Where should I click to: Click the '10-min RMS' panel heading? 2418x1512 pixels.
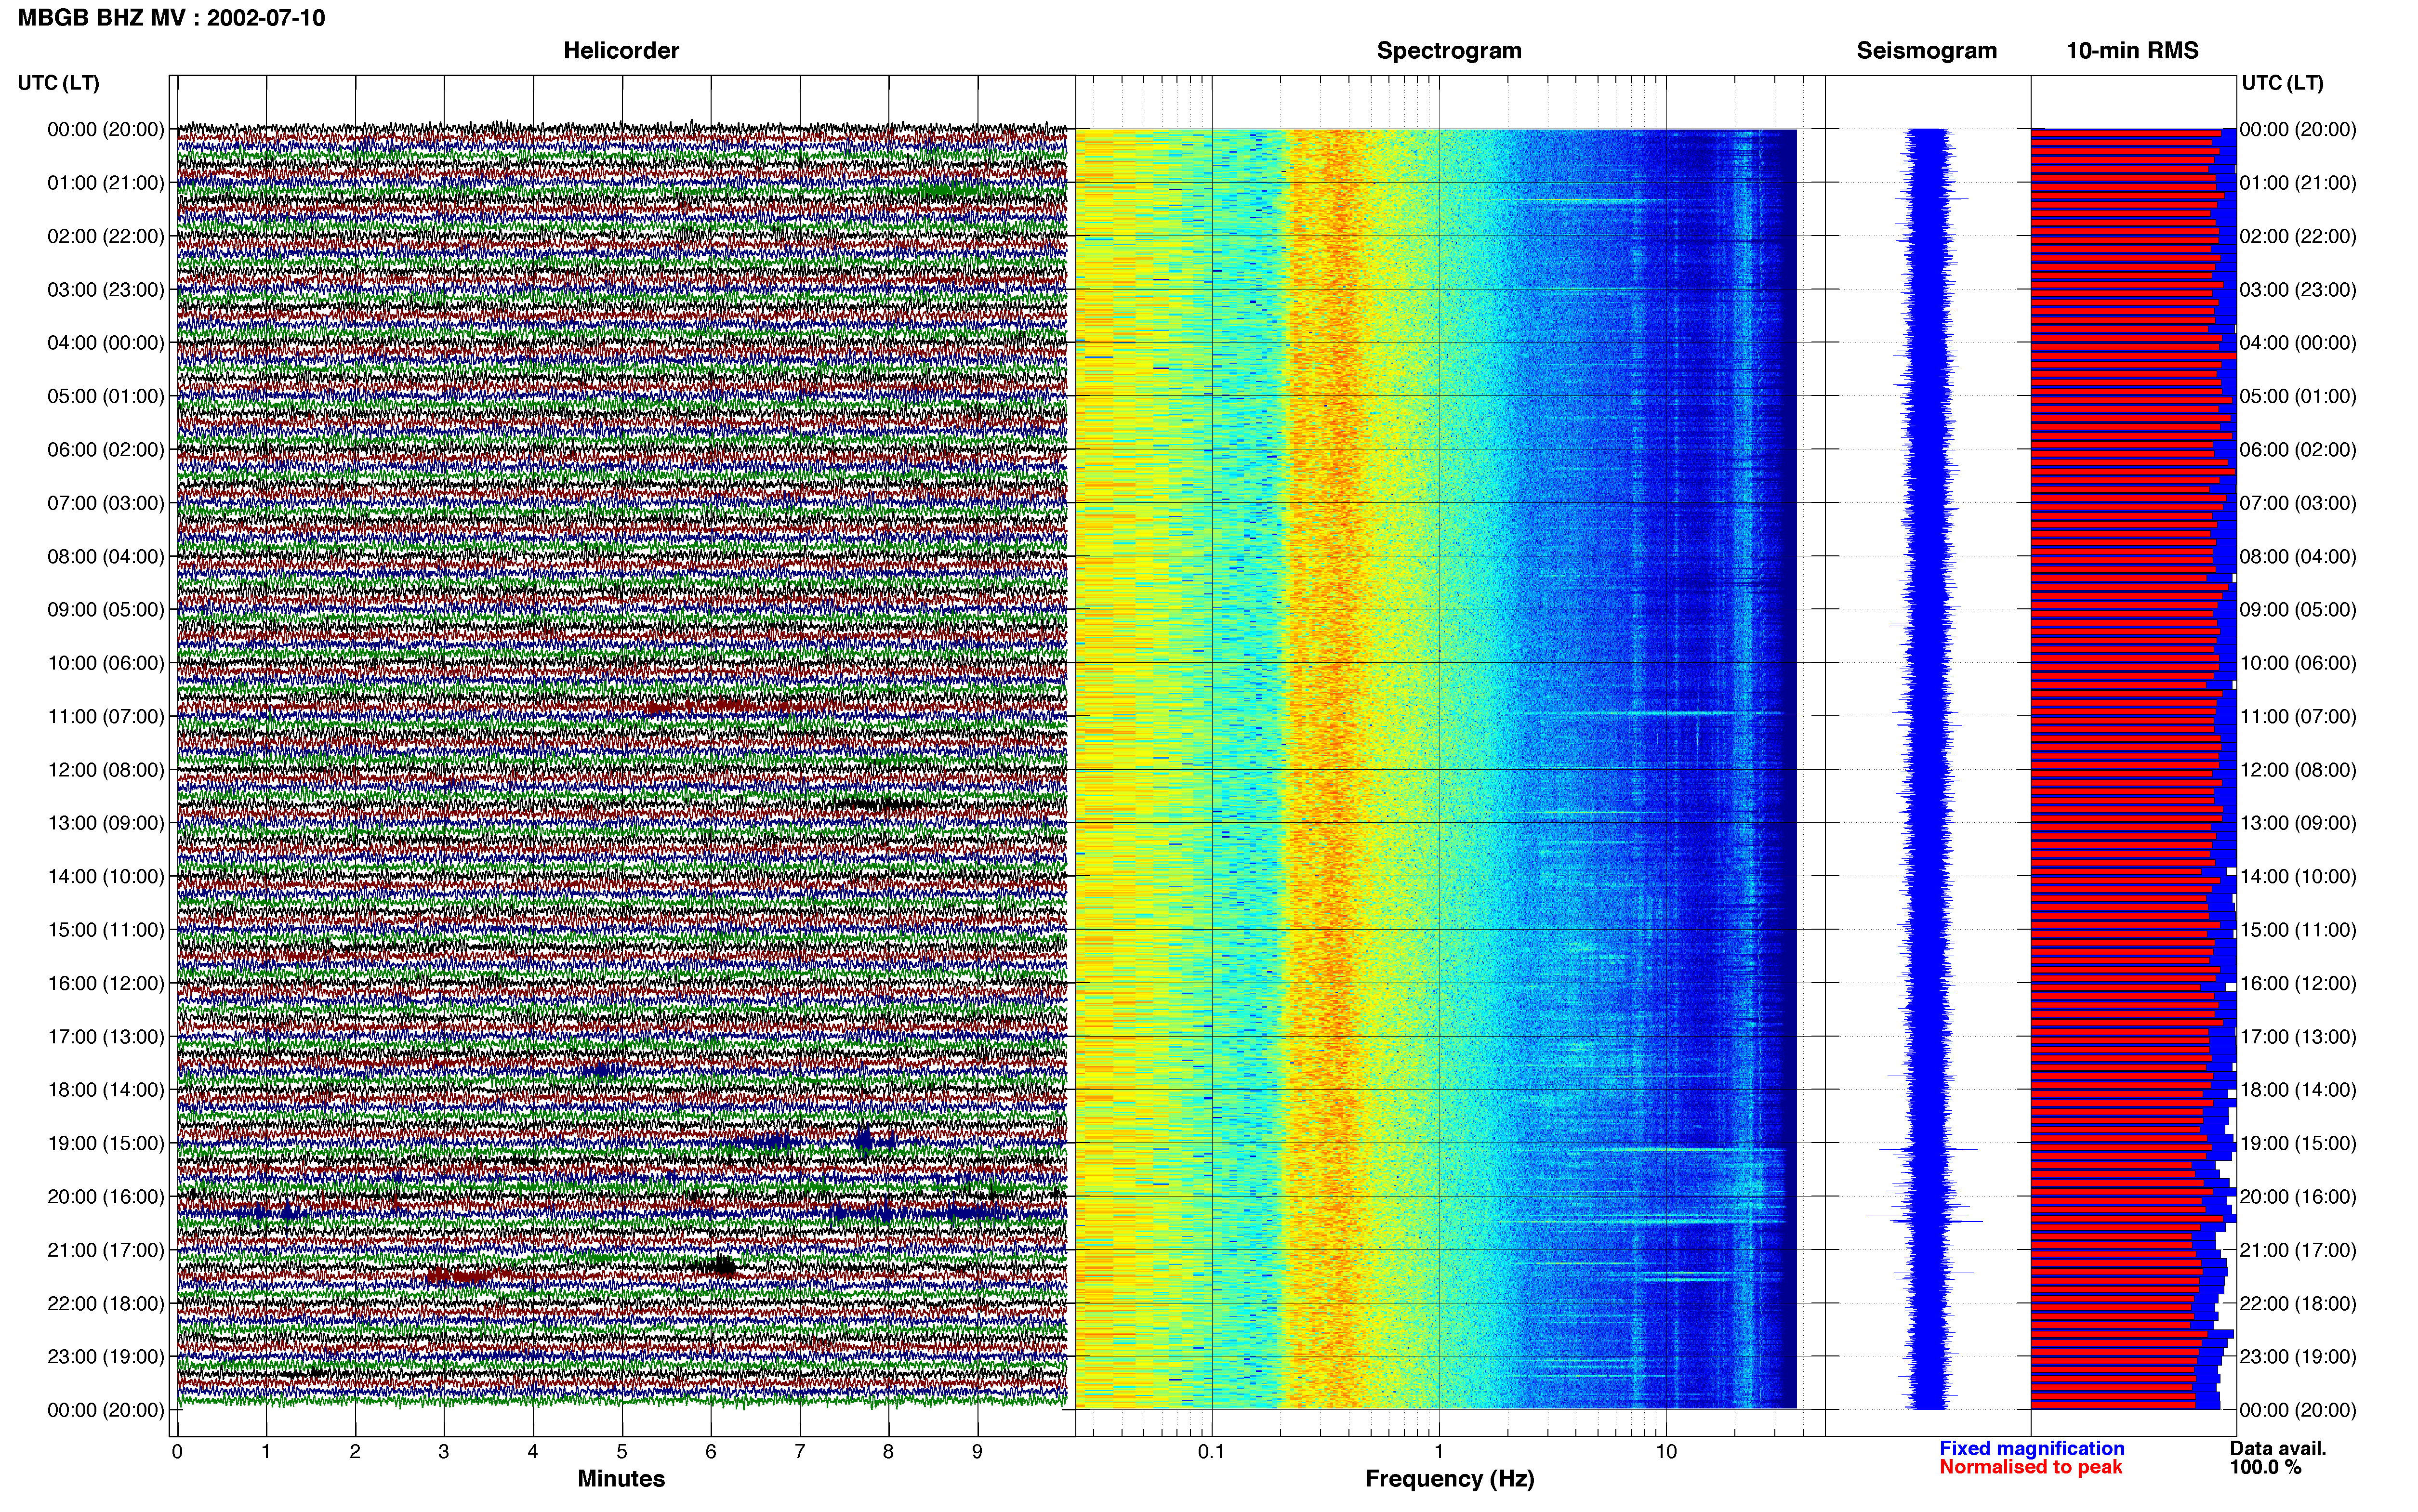pyautogui.click(x=2132, y=51)
